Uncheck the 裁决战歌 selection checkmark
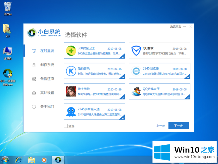The width and height of the screenshot is (218, 164). 123,98
